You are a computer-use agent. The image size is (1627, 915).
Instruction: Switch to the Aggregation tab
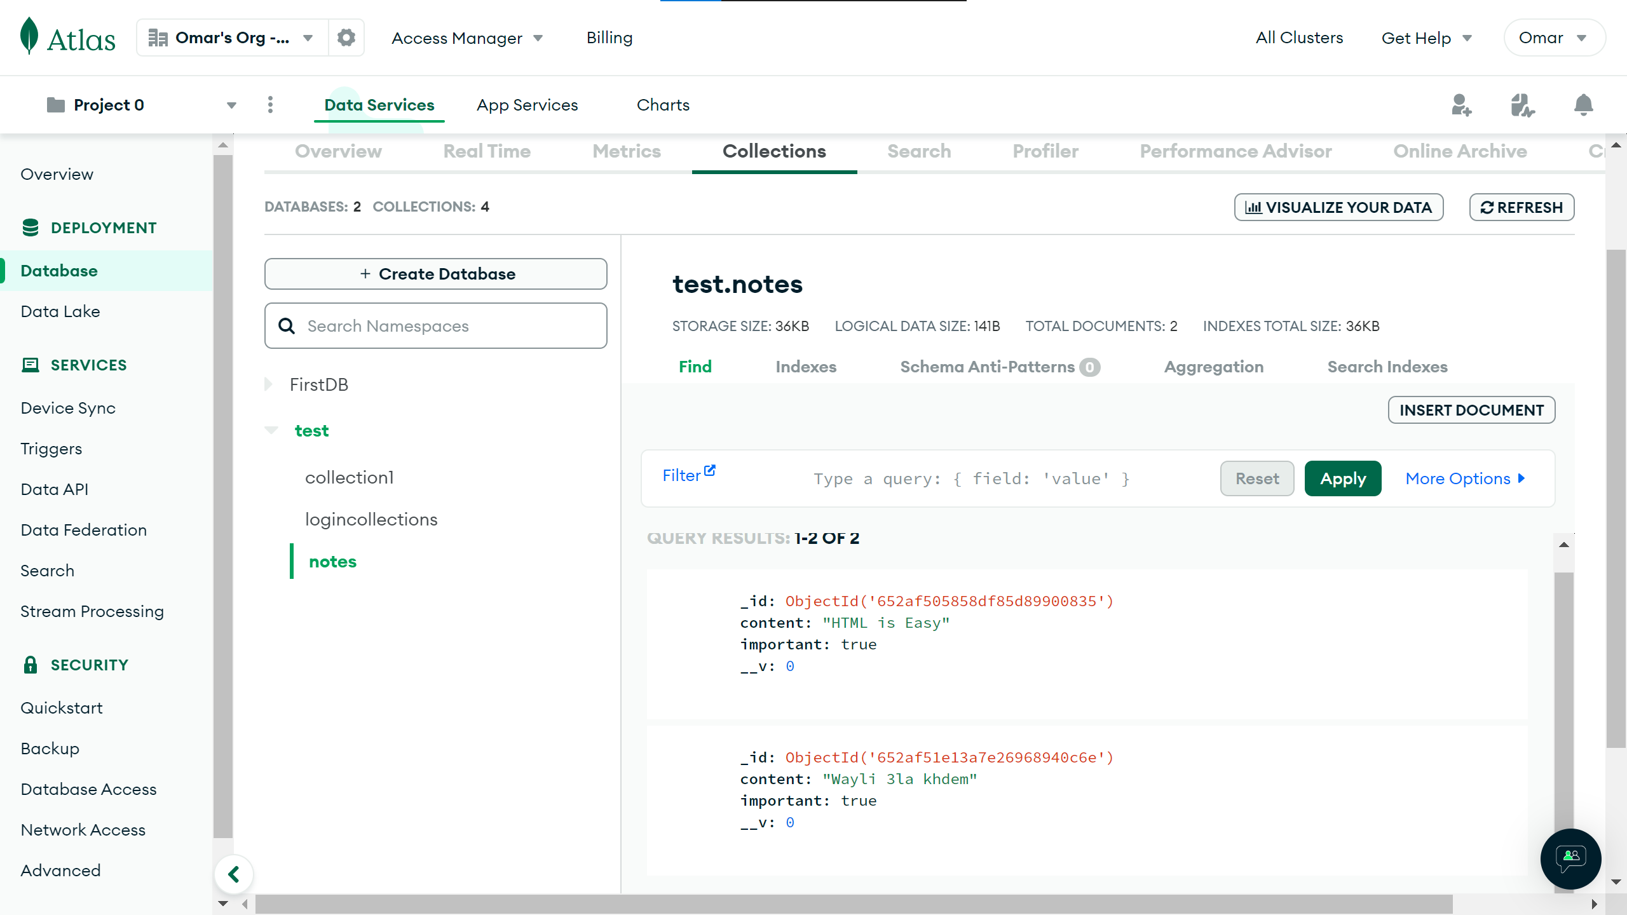point(1213,367)
